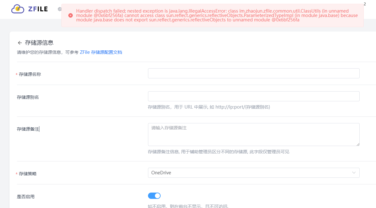
Task: Click the back arrow next to 存储源信息
Action: pos(19,42)
